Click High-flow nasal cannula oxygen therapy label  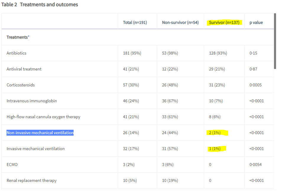click(x=43, y=117)
